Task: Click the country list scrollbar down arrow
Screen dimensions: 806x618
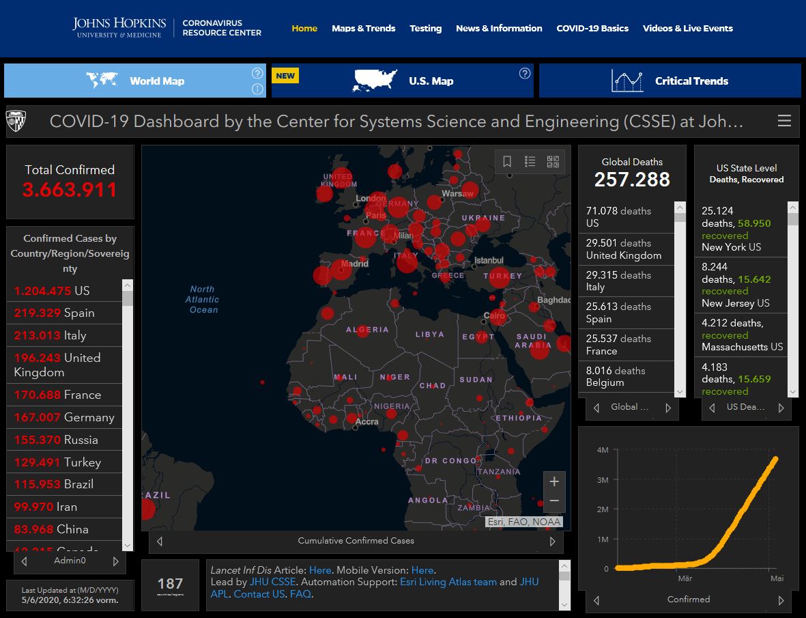Action: click(x=128, y=546)
